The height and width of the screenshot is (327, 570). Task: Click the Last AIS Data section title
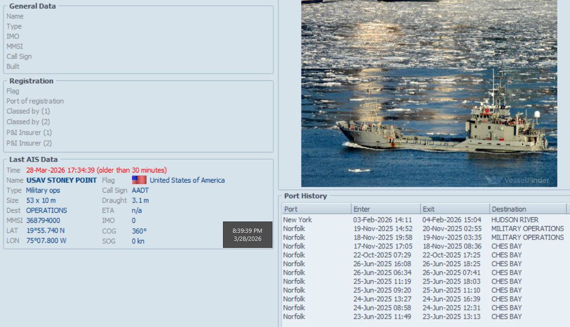click(x=34, y=159)
